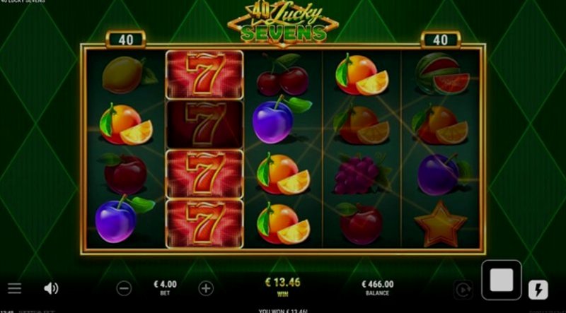Click the watermelon symbol
The image size is (566, 313).
441,73
